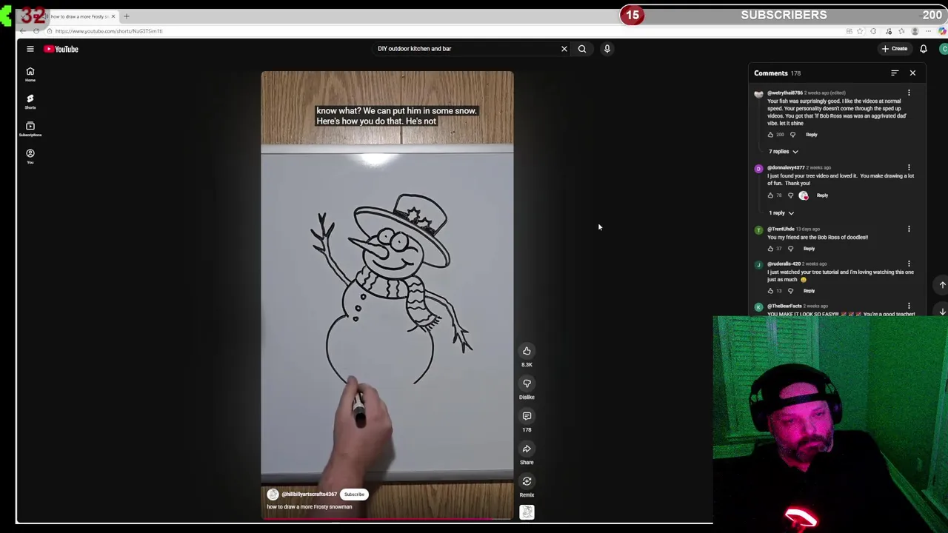Open the YouTube hamburger guide menu
This screenshot has height=533, width=948.
click(30, 49)
